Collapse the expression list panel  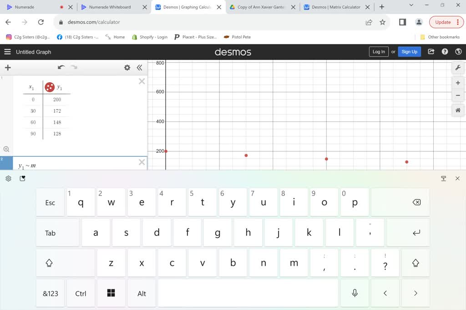[x=139, y=68]
